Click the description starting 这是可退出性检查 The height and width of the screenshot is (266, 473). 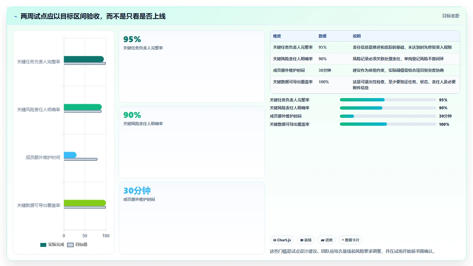pyautogui.click(x=404, y=85)
